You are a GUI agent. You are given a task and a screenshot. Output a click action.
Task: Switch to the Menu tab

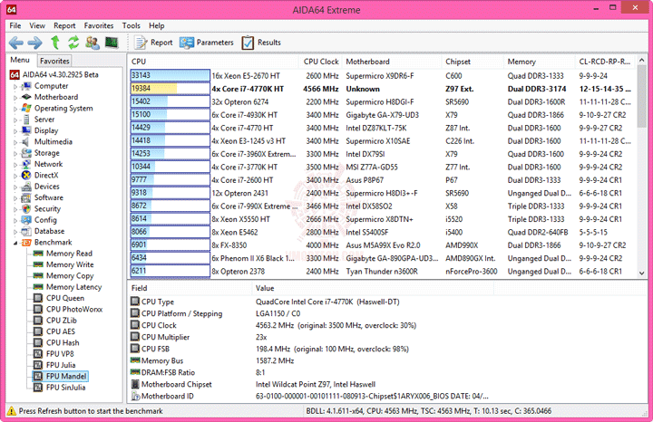point(20,60)
